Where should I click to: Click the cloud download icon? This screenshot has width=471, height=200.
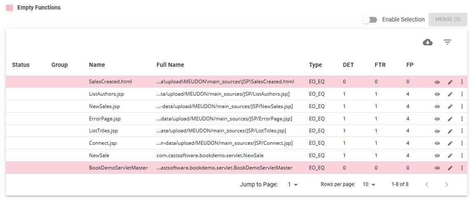coord(428,42)
